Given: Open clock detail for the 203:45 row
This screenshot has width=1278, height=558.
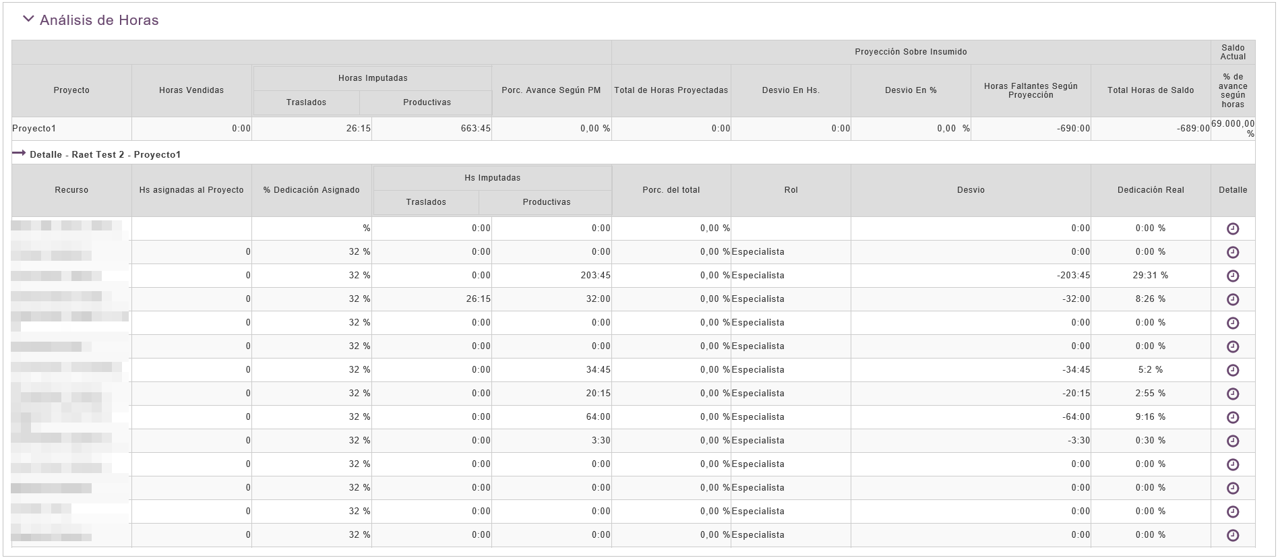Looking at the screenshot, I should point(1232,276).
